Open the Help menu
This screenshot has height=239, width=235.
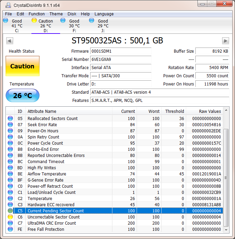pos(85,14)
